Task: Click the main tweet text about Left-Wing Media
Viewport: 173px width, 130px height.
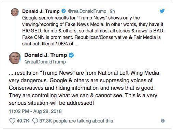Action: coord(85,88)
